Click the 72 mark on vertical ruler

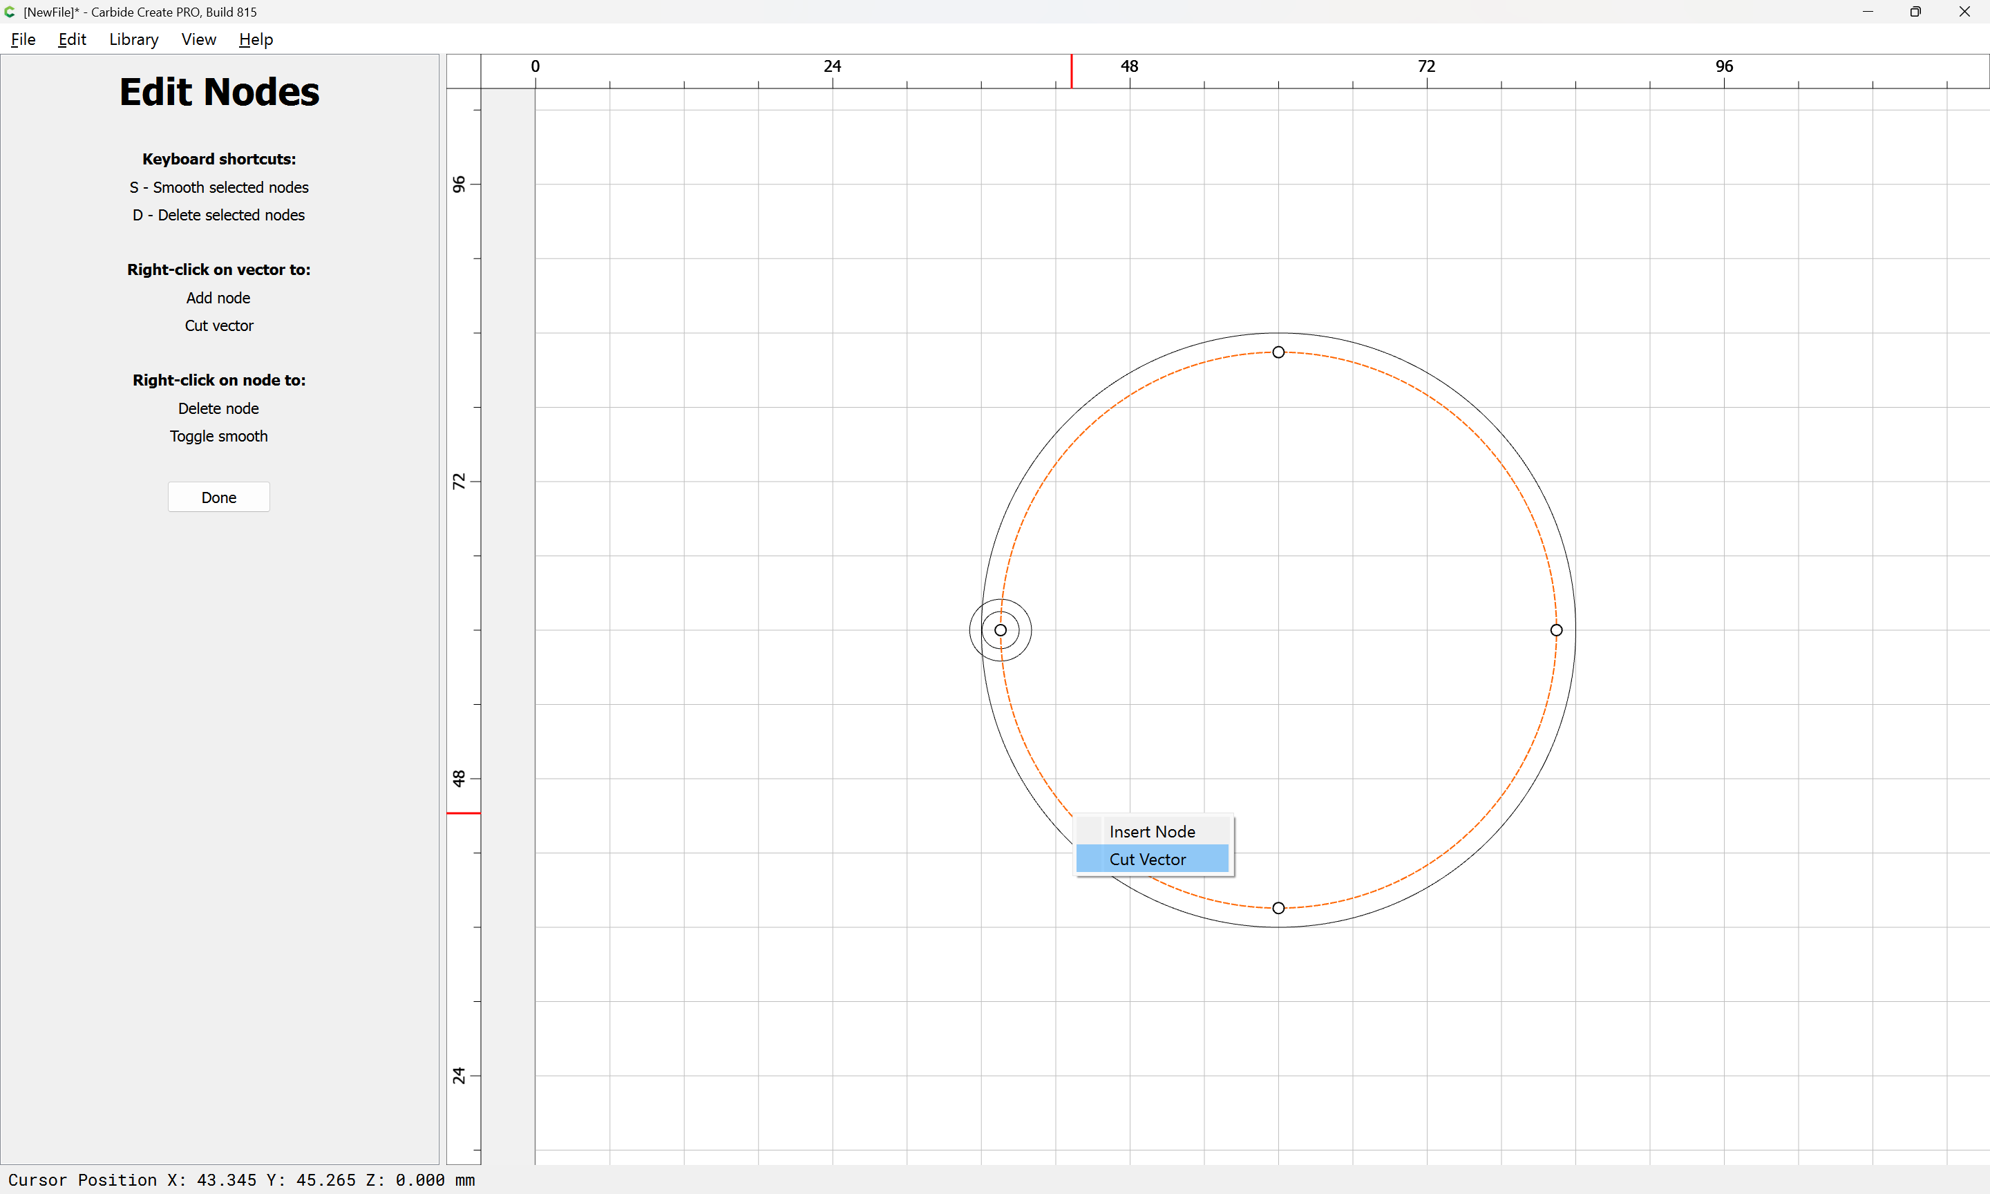click(x=459, y=482)
